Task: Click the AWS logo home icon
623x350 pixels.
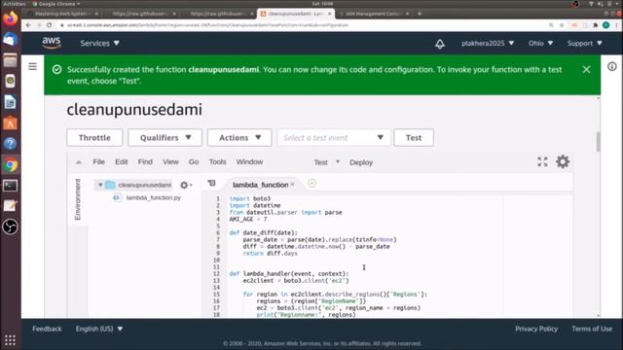Action: [x=52, y=43]
